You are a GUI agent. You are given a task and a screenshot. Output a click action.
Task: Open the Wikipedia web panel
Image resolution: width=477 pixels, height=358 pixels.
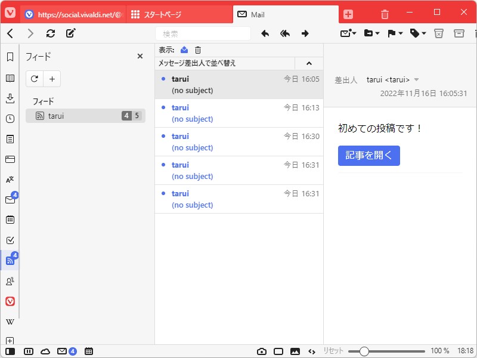pyautogui.click(x=10, y=322)
